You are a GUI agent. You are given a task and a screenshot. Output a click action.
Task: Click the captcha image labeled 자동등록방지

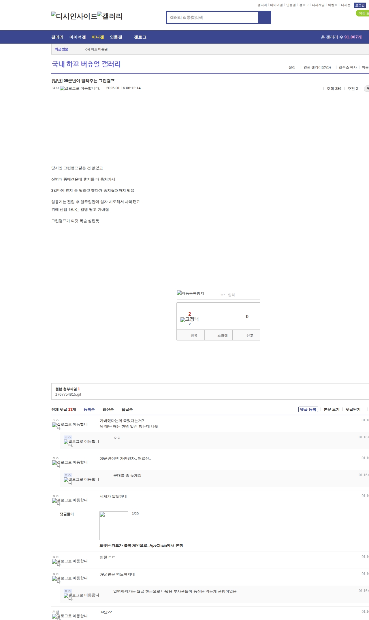tap(191, 294)
